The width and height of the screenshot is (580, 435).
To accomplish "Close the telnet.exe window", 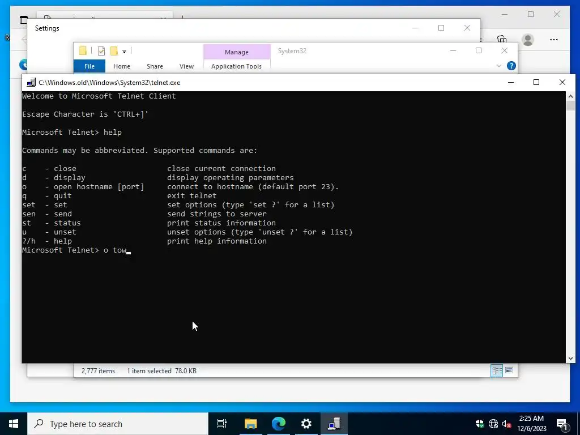I will pyautogui.click(x=562, y=82).
